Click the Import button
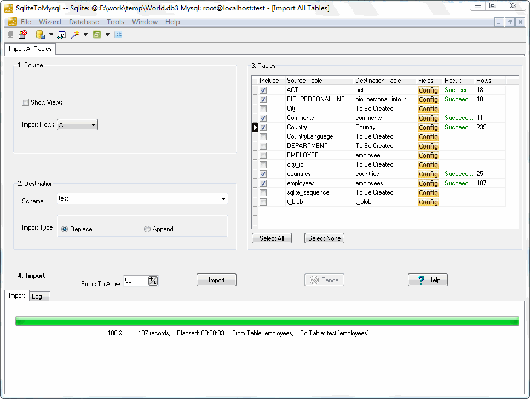The width and height of the screenshot is (530, 399). [216, 280]
